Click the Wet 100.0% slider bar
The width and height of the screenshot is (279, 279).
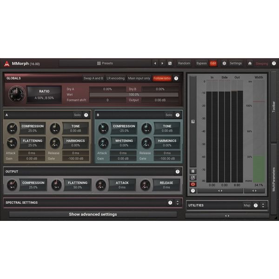[134, 94]
